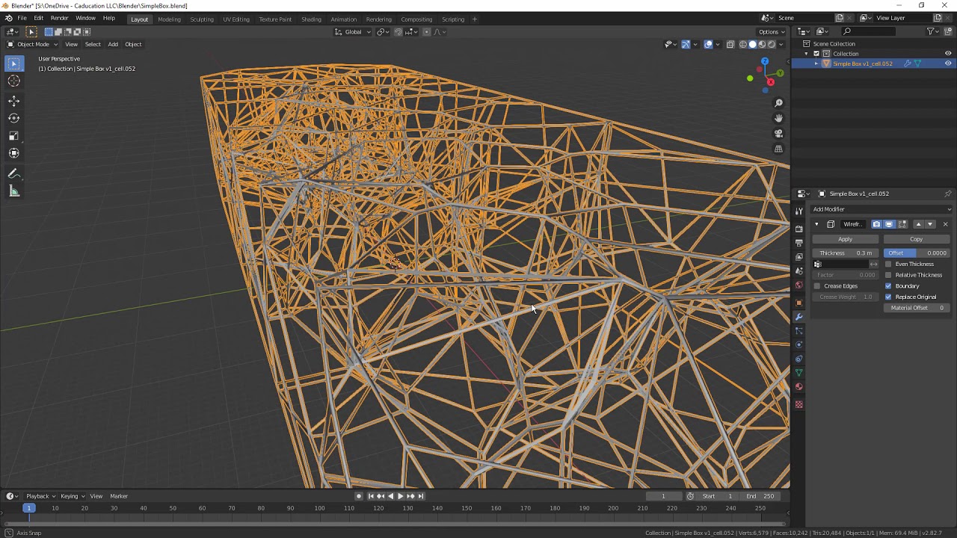Toggle viewport overlays button
Screen dimensions: 957x538
pos(708,44)
